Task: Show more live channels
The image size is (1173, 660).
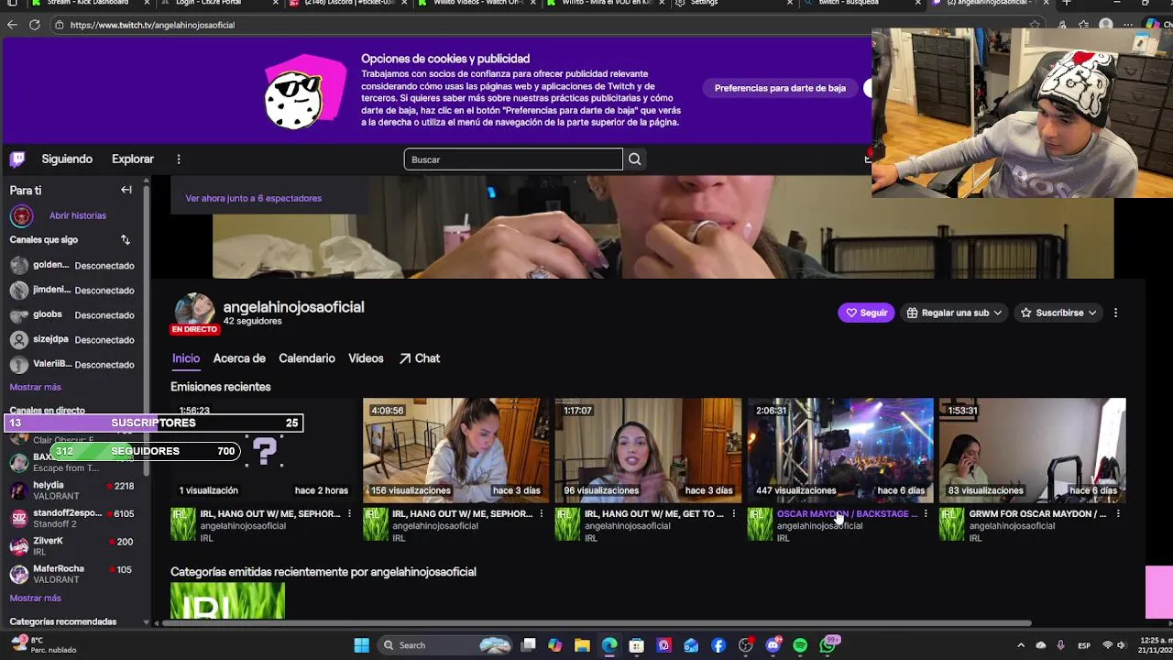Action: (35, 598)
